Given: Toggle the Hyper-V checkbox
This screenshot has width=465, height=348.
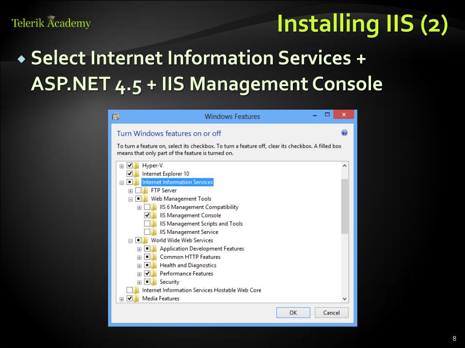Looking at the screenshot, I should (129, 165).
